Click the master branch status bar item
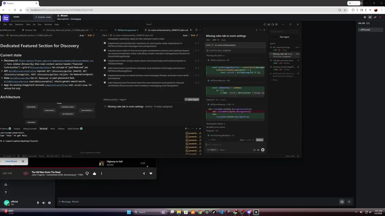 click(8, 156)
